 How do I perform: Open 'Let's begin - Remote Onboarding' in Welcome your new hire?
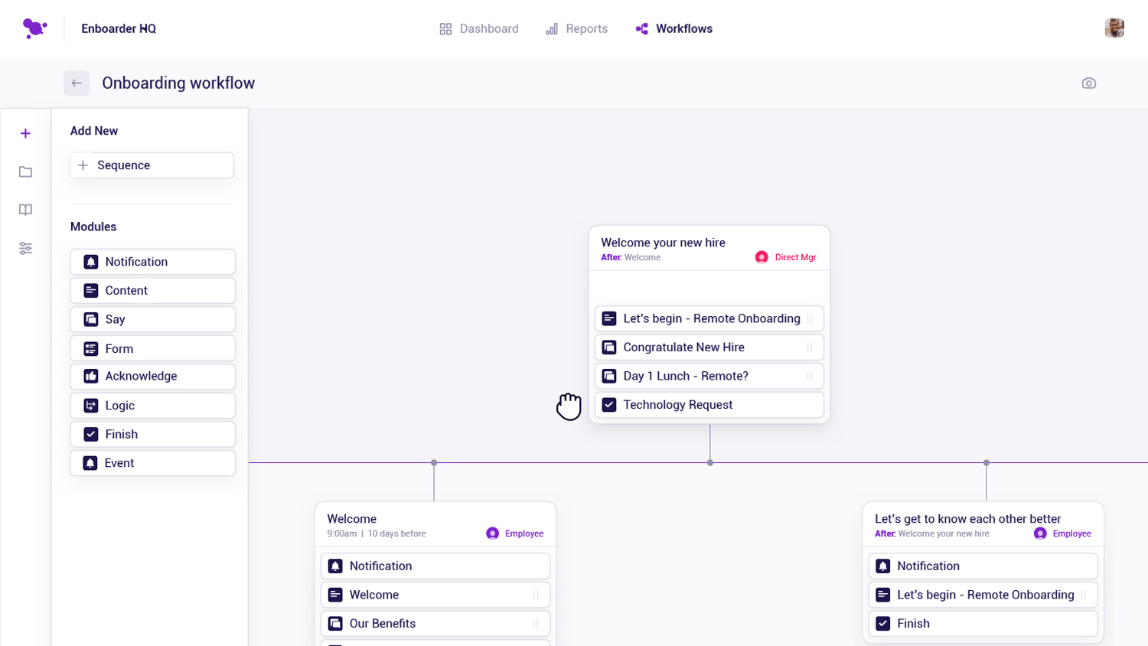[709, 318]
